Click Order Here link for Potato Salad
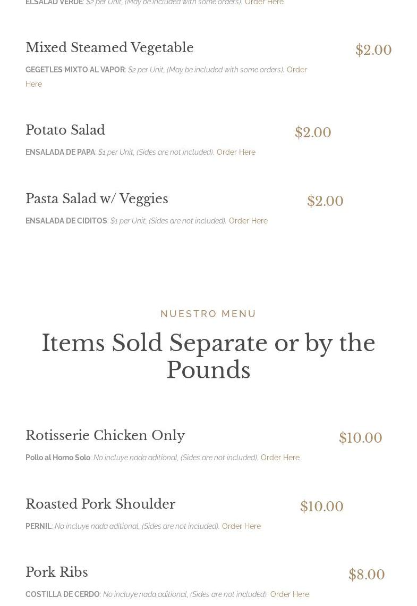 point(236,152)
